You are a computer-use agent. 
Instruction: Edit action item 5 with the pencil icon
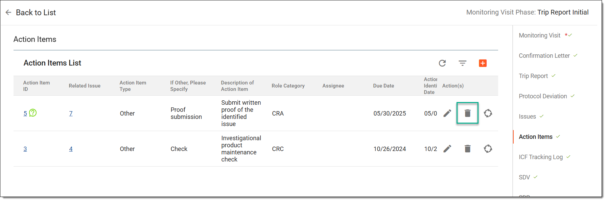(447, 113)
